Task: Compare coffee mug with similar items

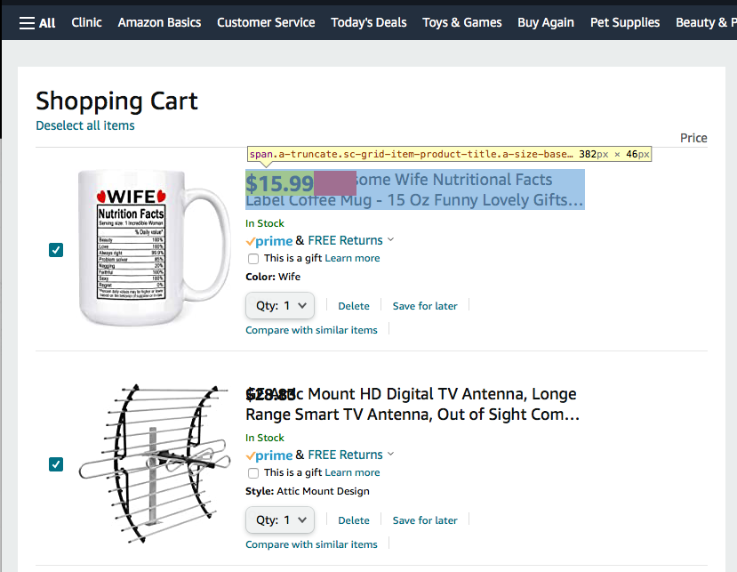Action: pyautogui.click(x=311, y=330)
